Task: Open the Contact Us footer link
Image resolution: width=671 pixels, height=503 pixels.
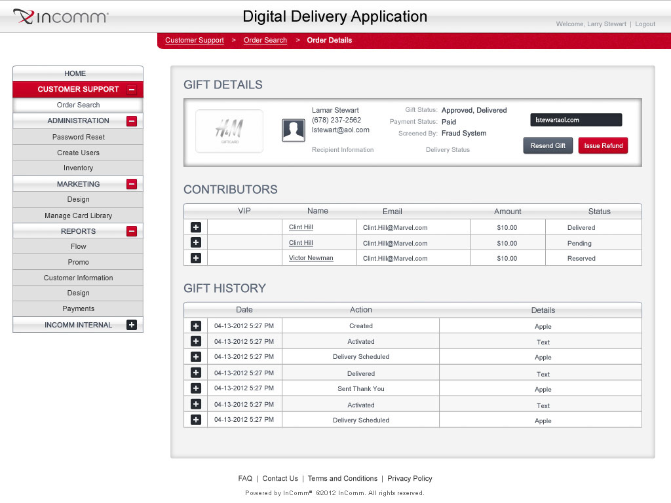Action: 280,478
